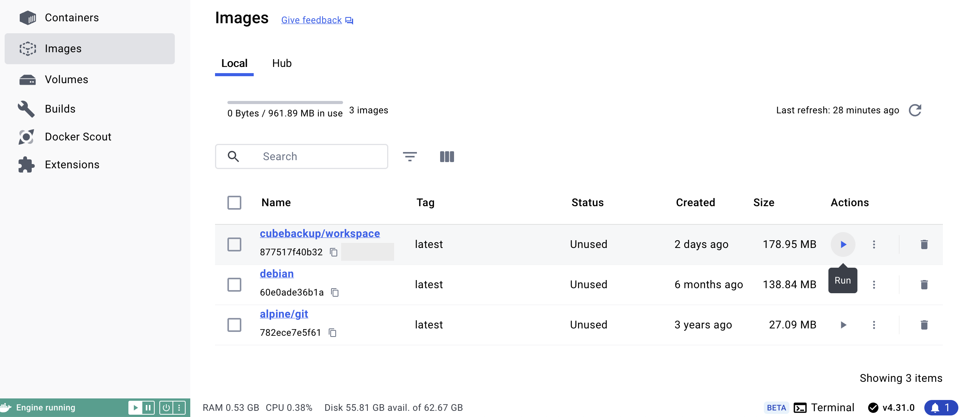Open the alpine/git image details

pos(284,314)
